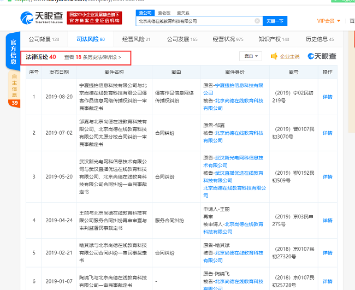355x290 pixels.
Task: Click case number (2019)宁02民初219号
Action: point(293,97)
